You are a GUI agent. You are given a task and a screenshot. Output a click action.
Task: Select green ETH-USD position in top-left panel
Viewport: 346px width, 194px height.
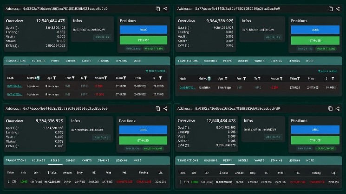coord(144,40)
